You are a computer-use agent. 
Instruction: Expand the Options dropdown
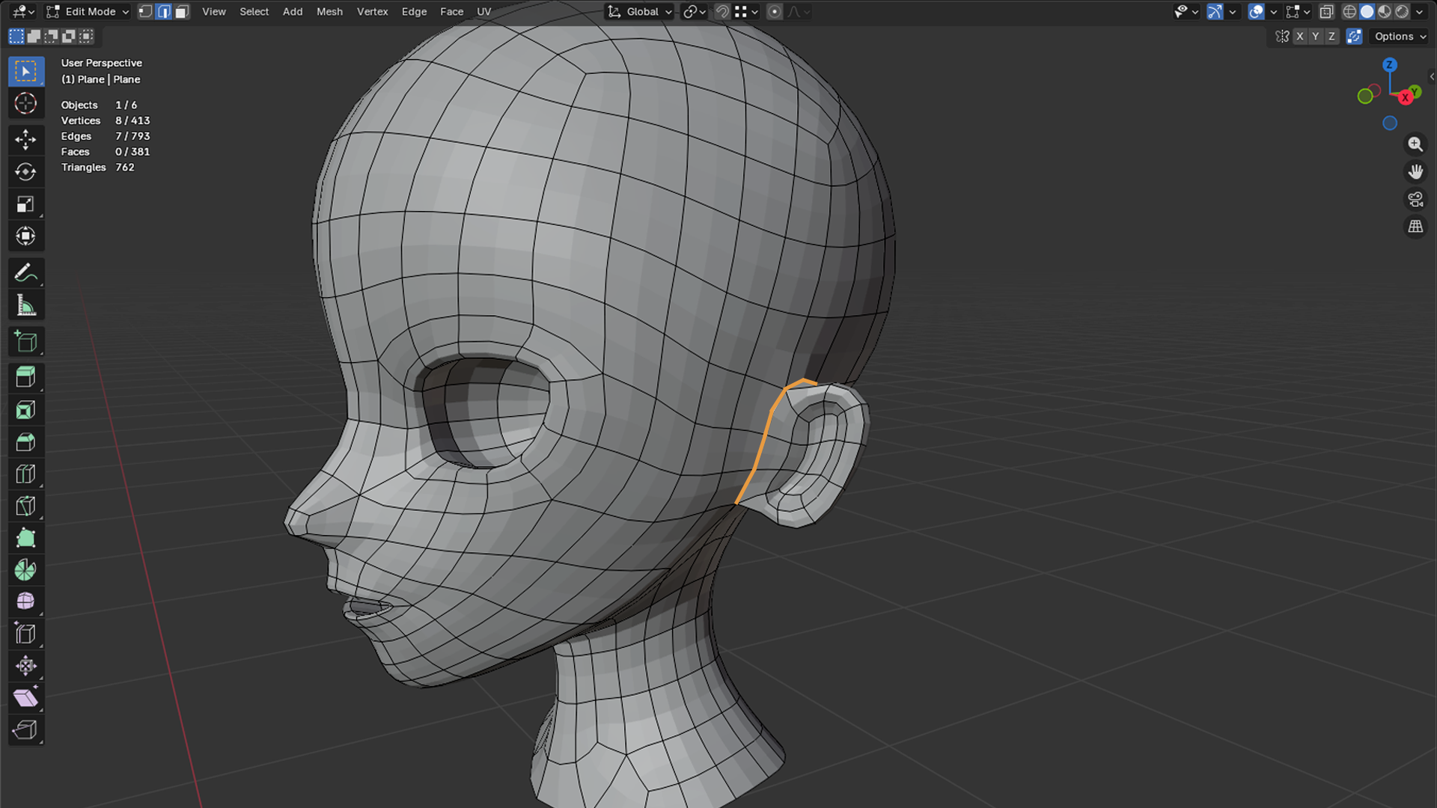(x=1400, y=36)
